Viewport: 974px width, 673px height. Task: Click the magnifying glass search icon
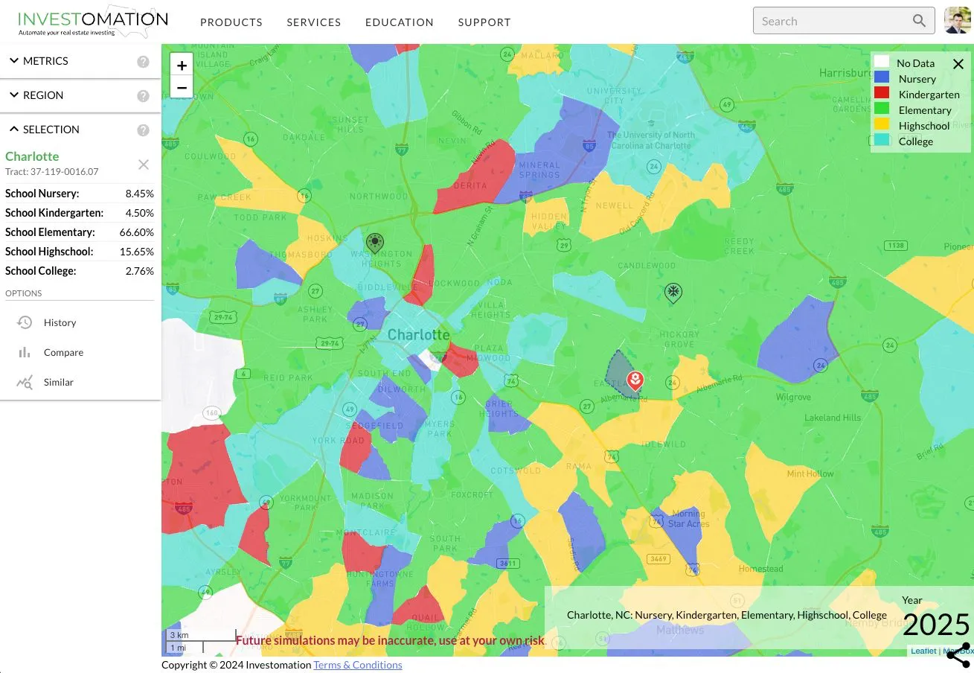920,21
